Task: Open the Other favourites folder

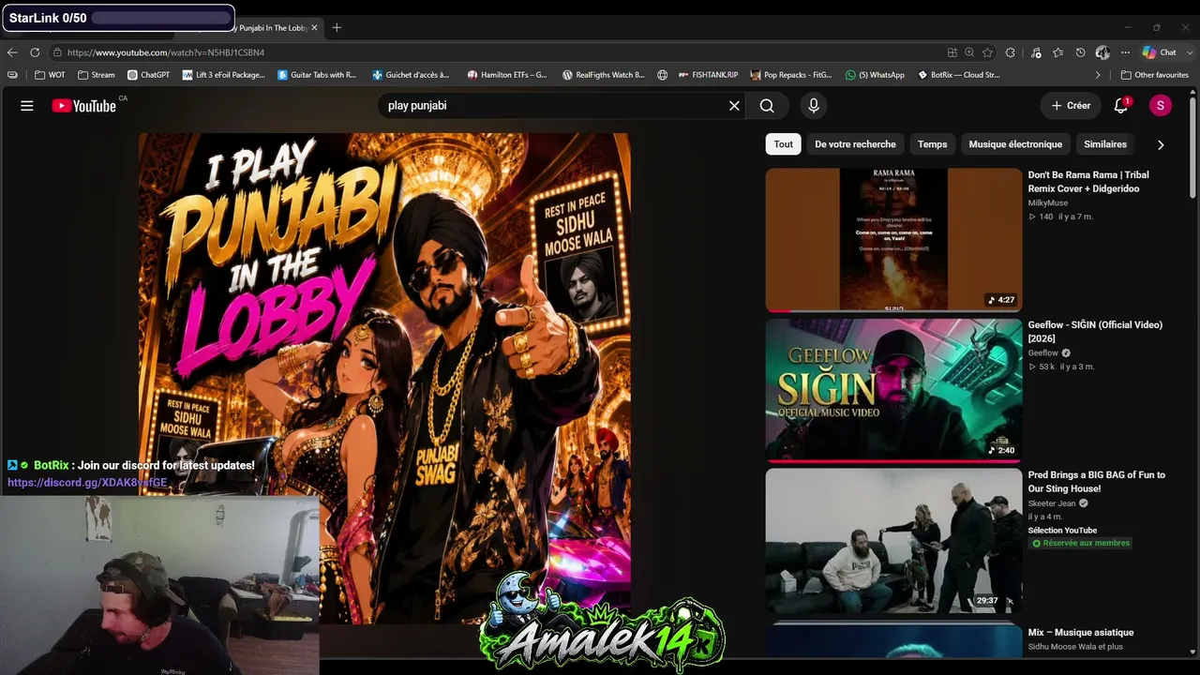Action: 1154,75
